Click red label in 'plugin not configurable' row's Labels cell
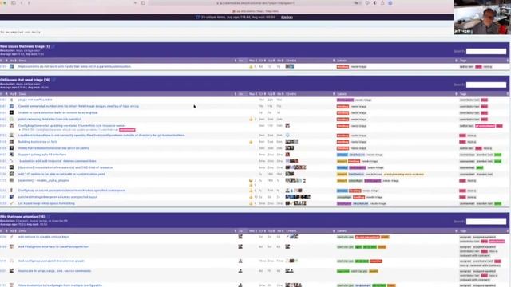This screenshot has height=287, width=511. pyautogui.click(x=345, y=100)
